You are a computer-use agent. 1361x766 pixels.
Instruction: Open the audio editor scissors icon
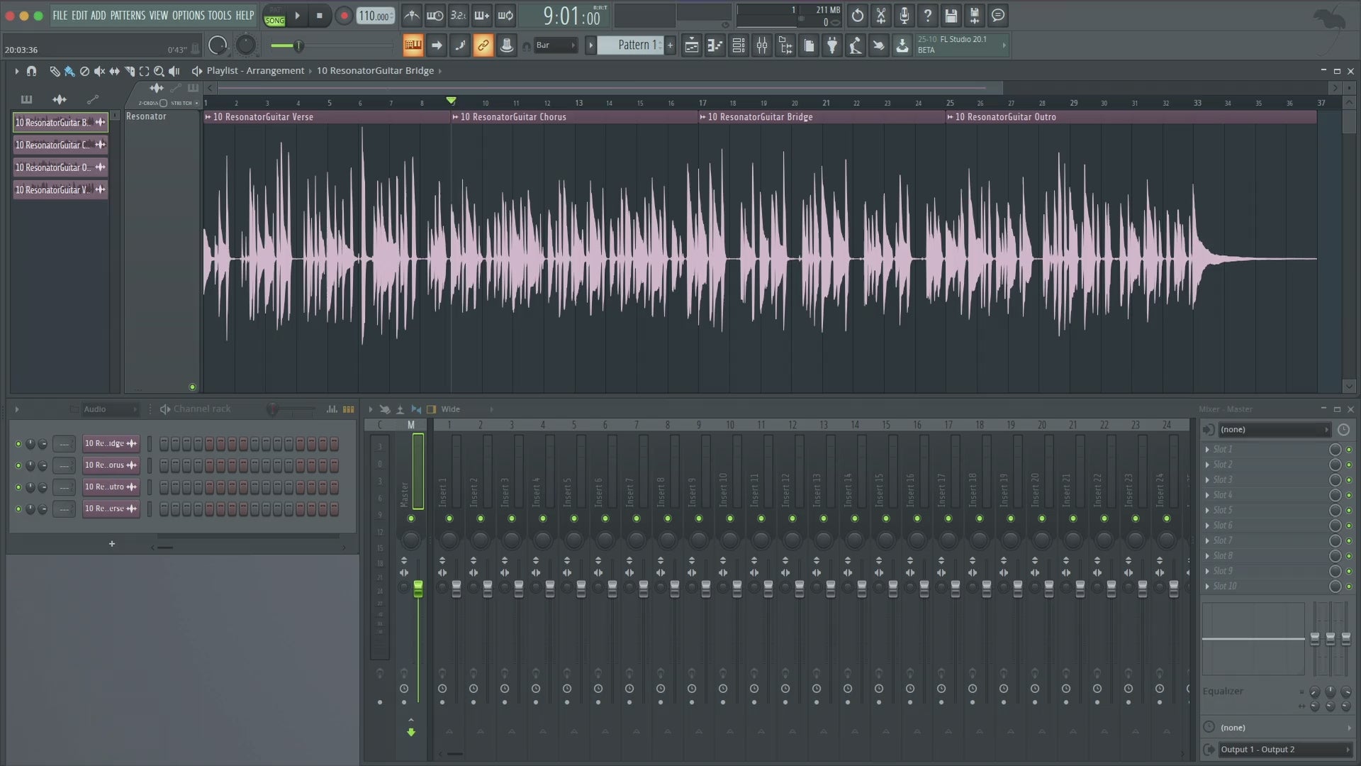[x=880, y=16]
